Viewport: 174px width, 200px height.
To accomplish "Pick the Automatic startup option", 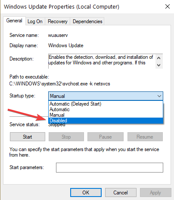I will coord(106,109).
